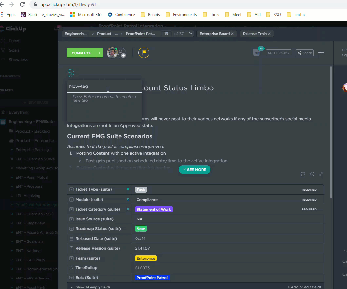This screenshot has height=289, width=347.
Task: Reload the page with refresh icon
Action: 22,4
